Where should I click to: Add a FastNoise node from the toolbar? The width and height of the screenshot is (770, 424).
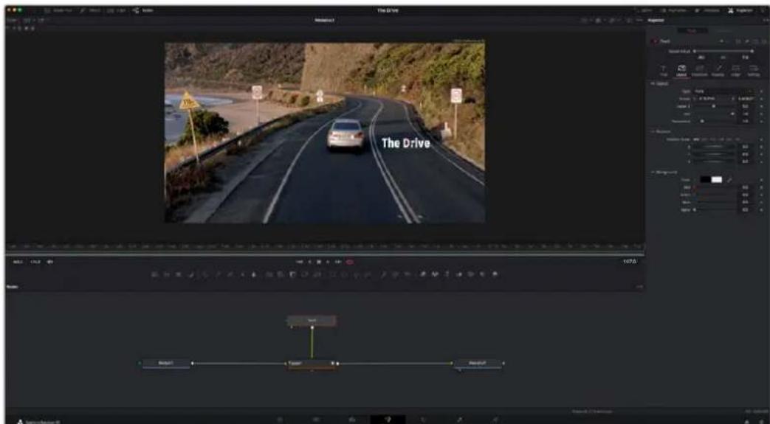167,275
